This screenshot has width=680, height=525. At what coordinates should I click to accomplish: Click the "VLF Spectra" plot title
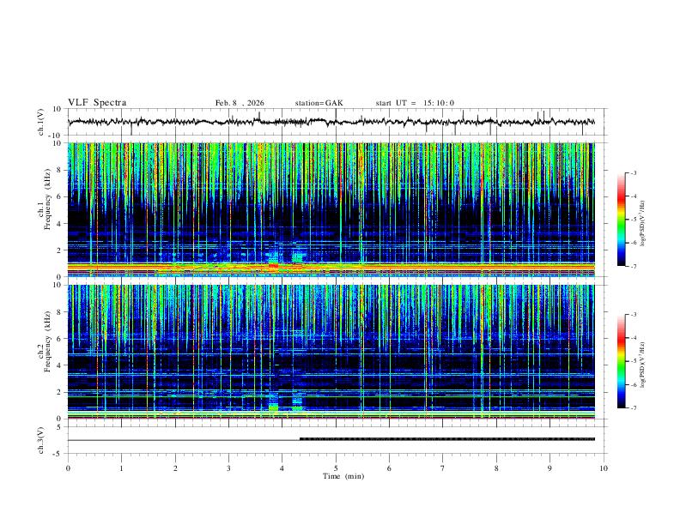[97, 103]
